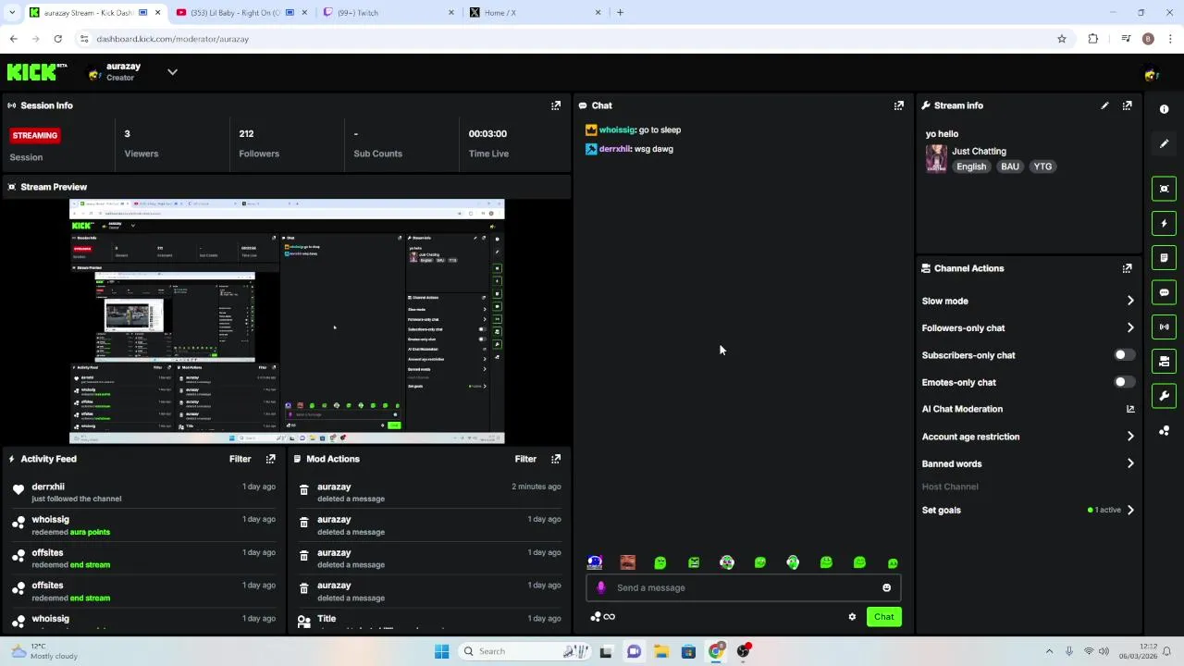The width and height of the screenshot is (1184, 666).
Task: Open OBS Studio from taskbar
Action: (x=744, y=651)
